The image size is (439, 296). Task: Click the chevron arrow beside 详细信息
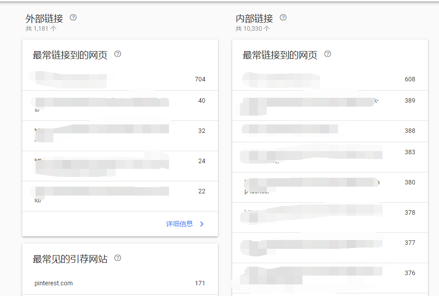point(201,224)
